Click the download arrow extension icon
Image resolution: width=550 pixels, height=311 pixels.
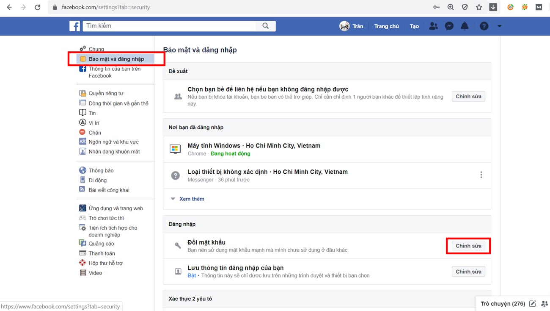click(x=493, y=7)
